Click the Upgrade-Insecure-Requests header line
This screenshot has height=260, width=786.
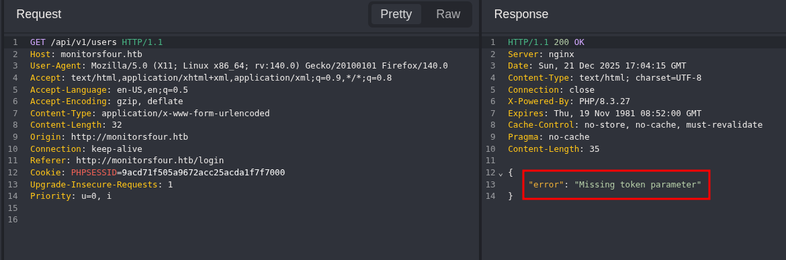[101, 184]
